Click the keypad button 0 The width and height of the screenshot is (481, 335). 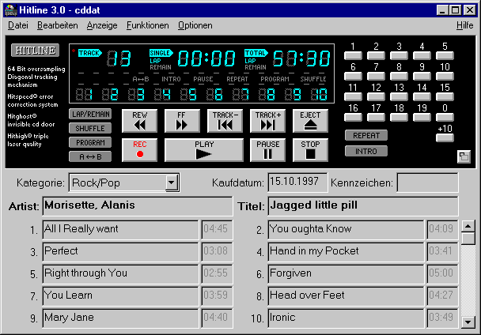445,117
